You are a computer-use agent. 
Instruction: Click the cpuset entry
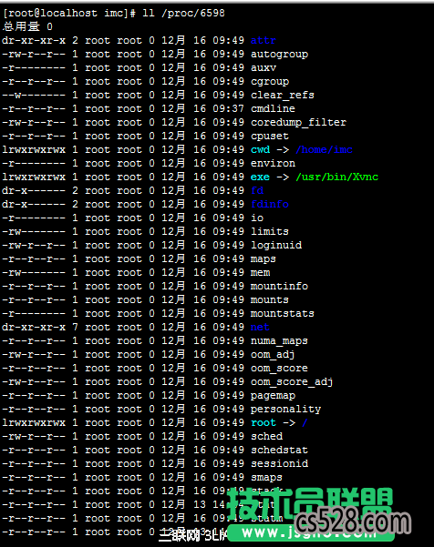point(270,136)
